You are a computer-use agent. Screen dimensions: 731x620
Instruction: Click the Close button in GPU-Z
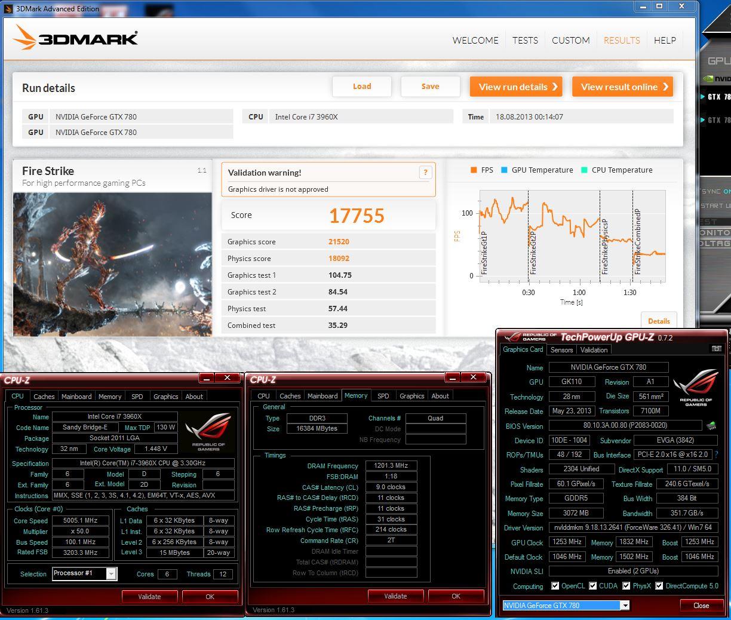(701, 606)
